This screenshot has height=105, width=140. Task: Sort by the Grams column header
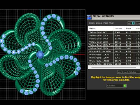coord(119,28)
